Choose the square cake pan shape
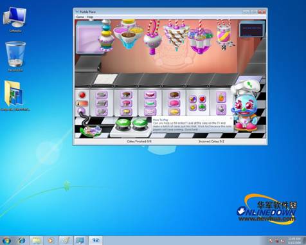 point(102,104)
